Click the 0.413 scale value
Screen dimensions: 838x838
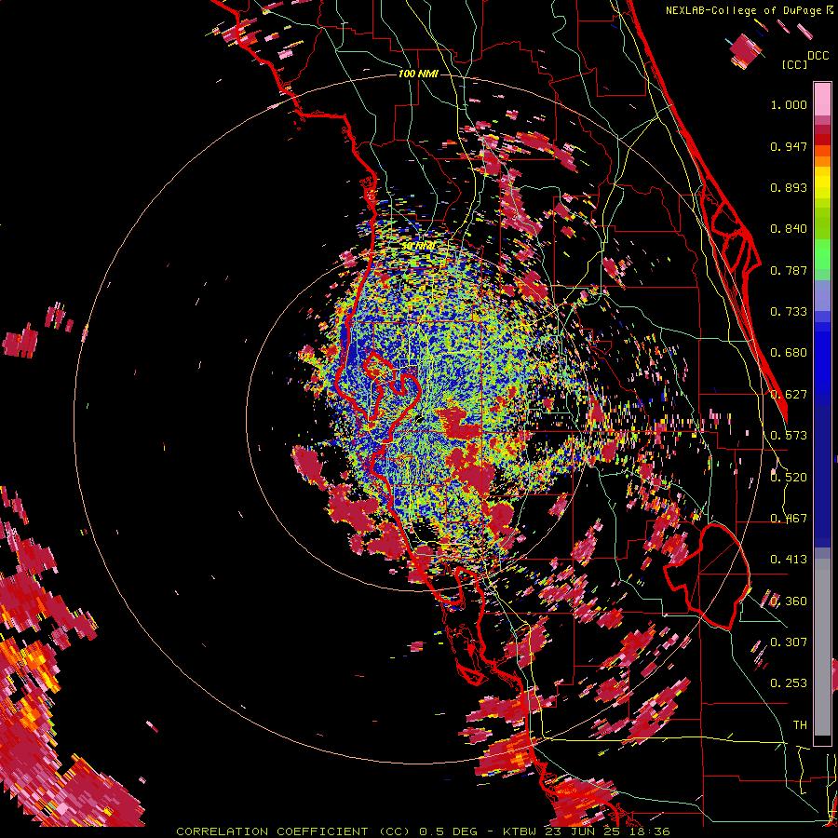(x=789, y=560)
